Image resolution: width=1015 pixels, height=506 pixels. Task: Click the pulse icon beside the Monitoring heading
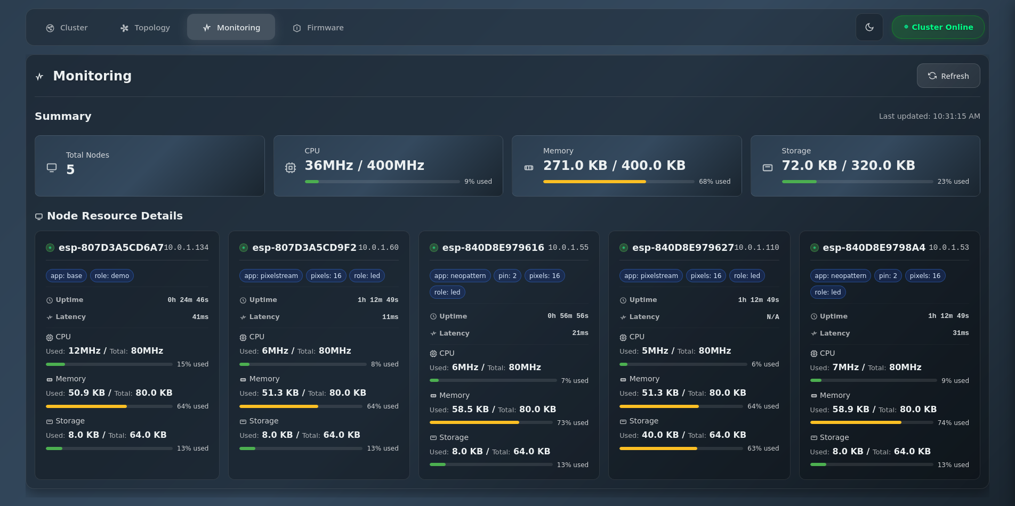click(x=39, y=76)
